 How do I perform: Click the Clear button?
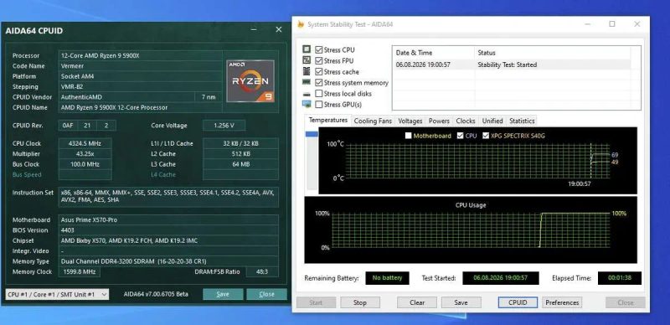pyautogui.click(x=417, y=302)
